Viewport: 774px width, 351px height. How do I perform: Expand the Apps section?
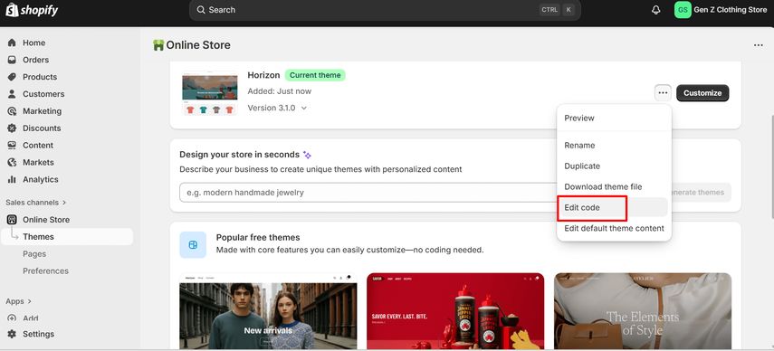coord(18,301)
